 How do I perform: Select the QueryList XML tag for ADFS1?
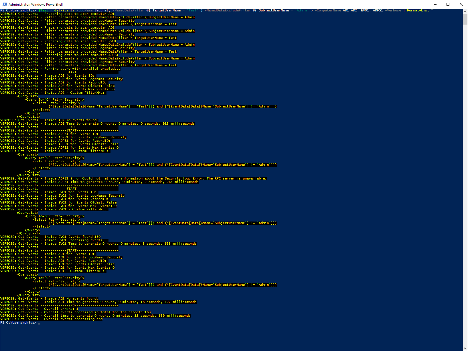[x=27, y=154]
